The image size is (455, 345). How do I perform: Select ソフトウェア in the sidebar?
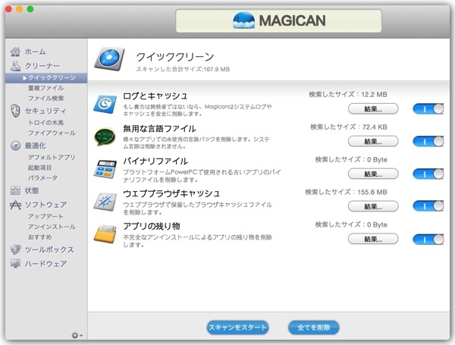click(45, 205)
